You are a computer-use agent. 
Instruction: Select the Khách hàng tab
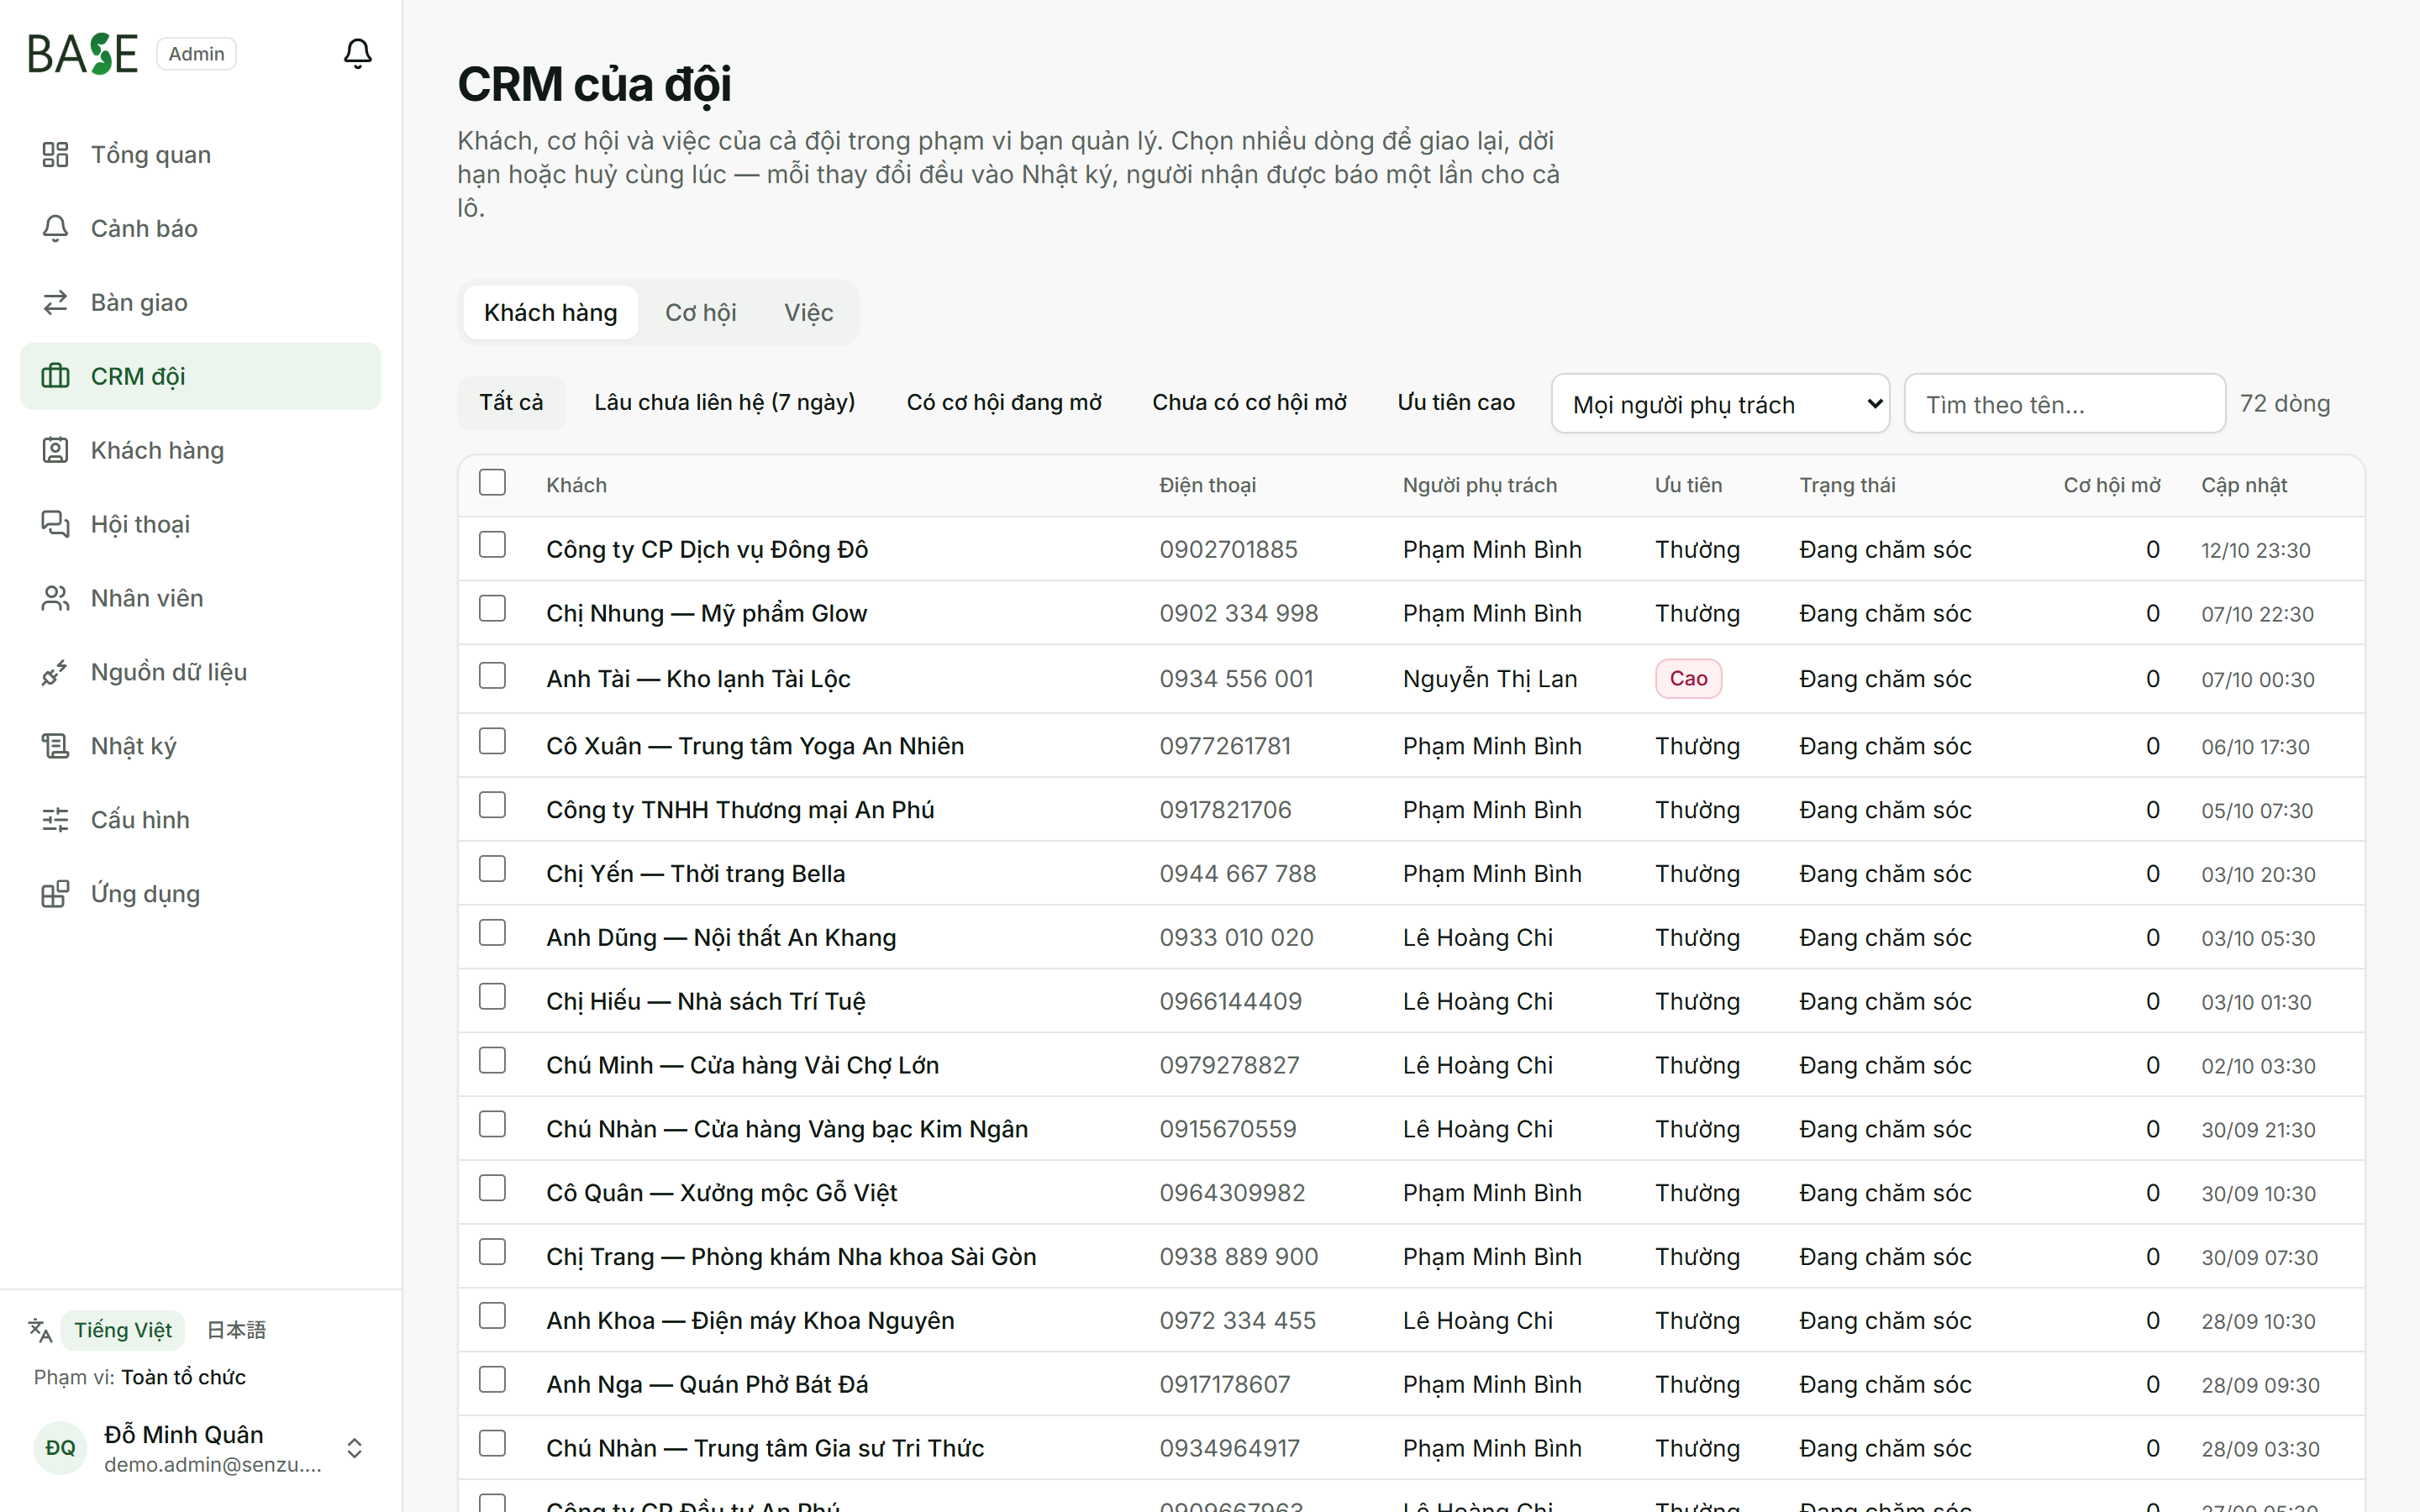[x=551, y=313]
